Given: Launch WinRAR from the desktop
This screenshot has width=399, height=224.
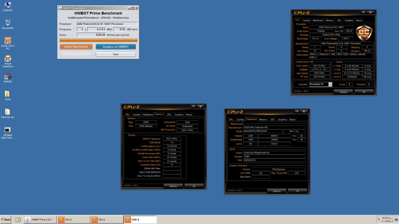Looking at the screenshot, I should 7,78.
